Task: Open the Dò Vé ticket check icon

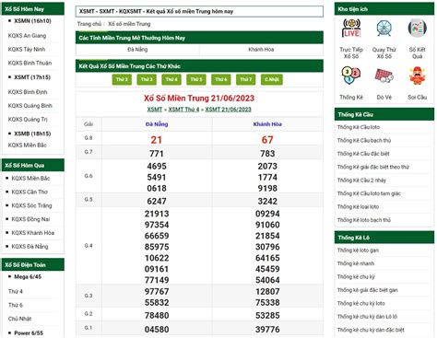Action: point(384,76)
